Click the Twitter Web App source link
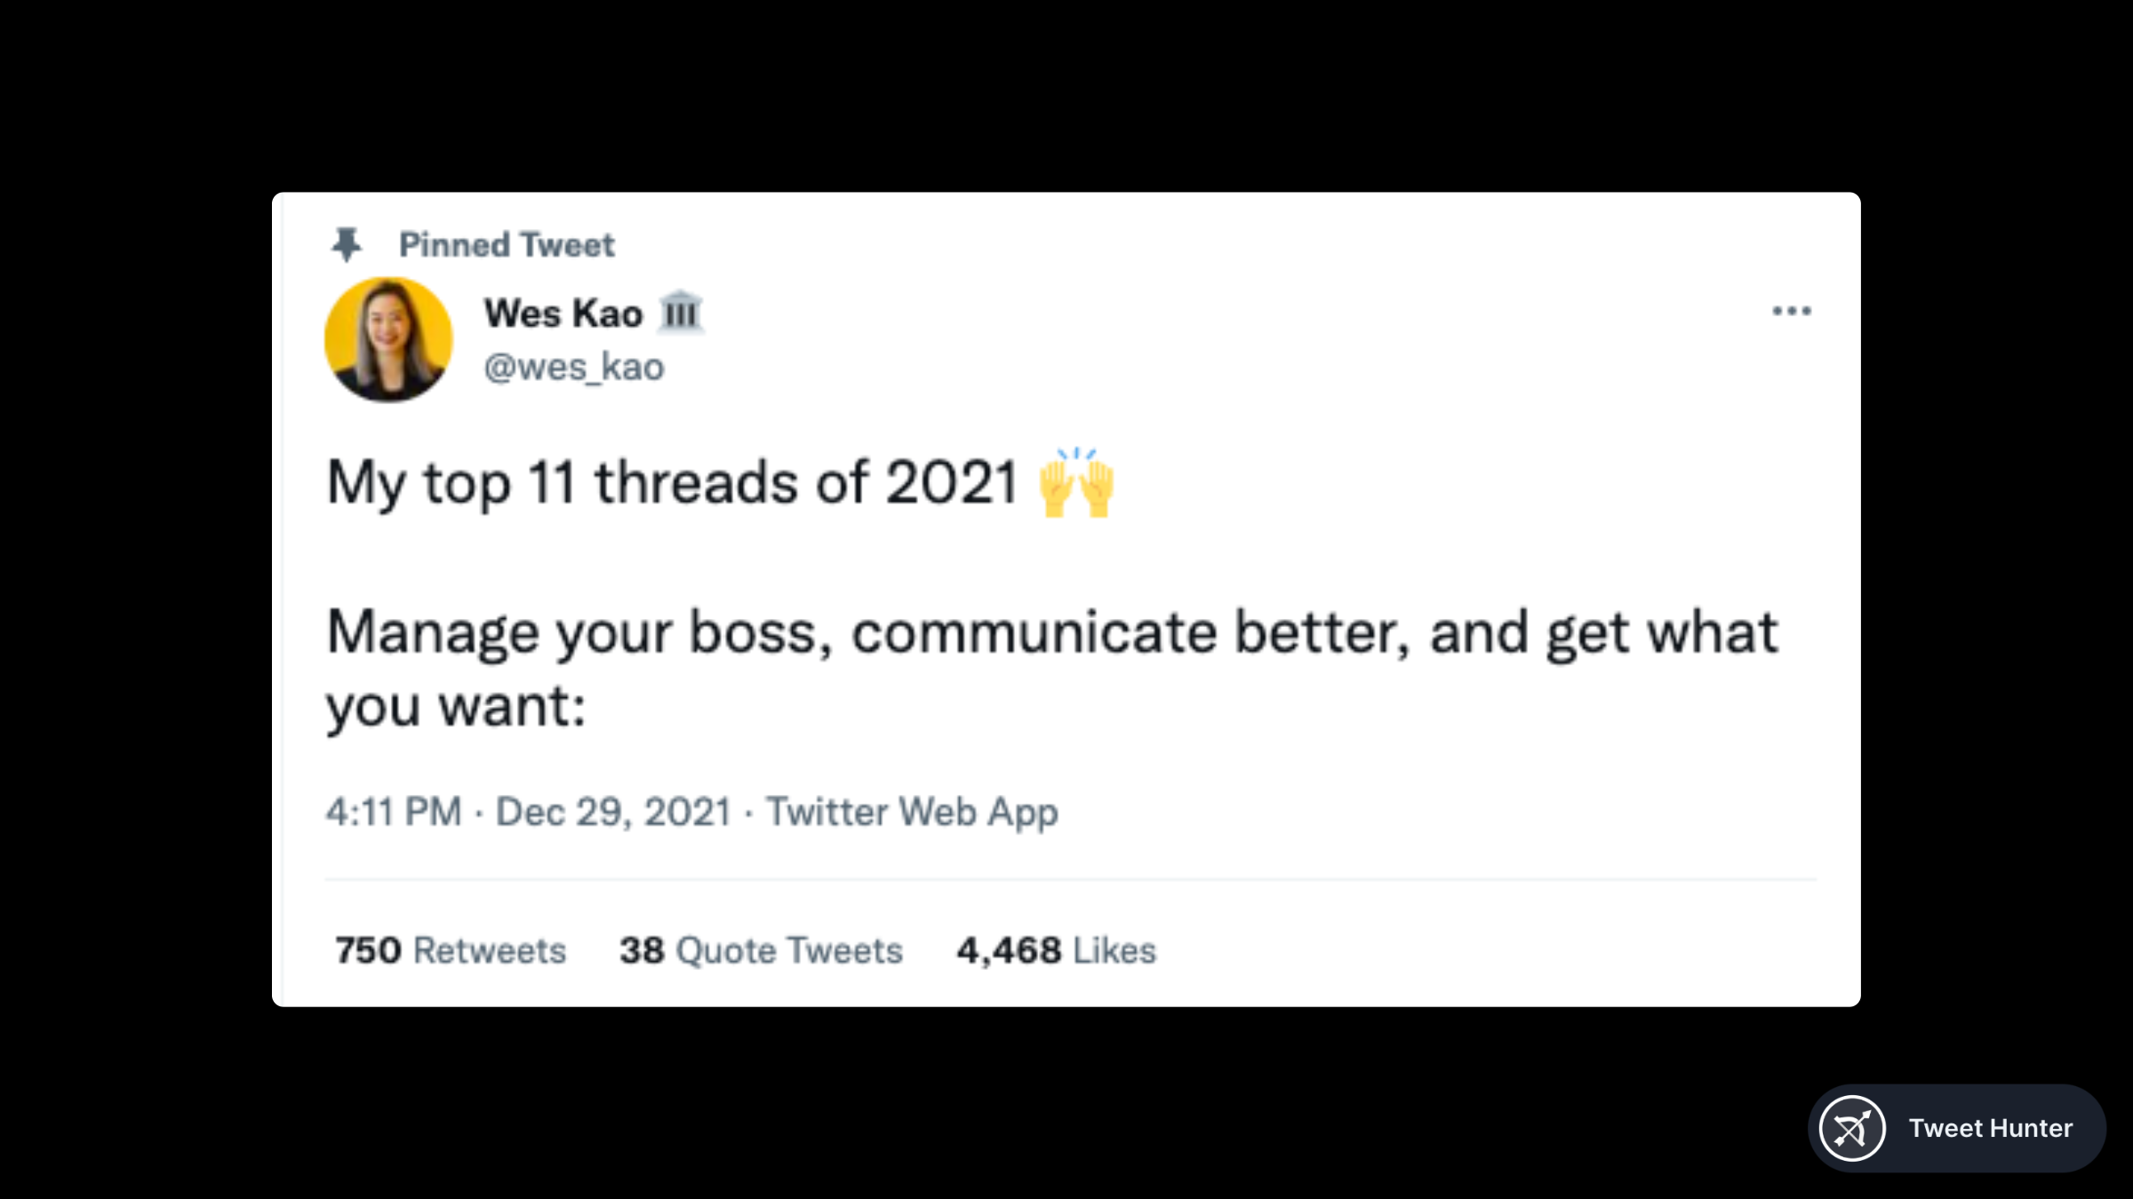Viewport: 2133px width, 1199px height. tap(912, 812)
